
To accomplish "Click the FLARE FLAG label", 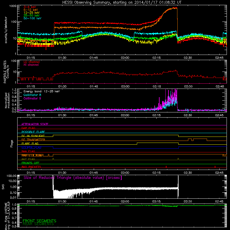I will [x=30, y=143].
